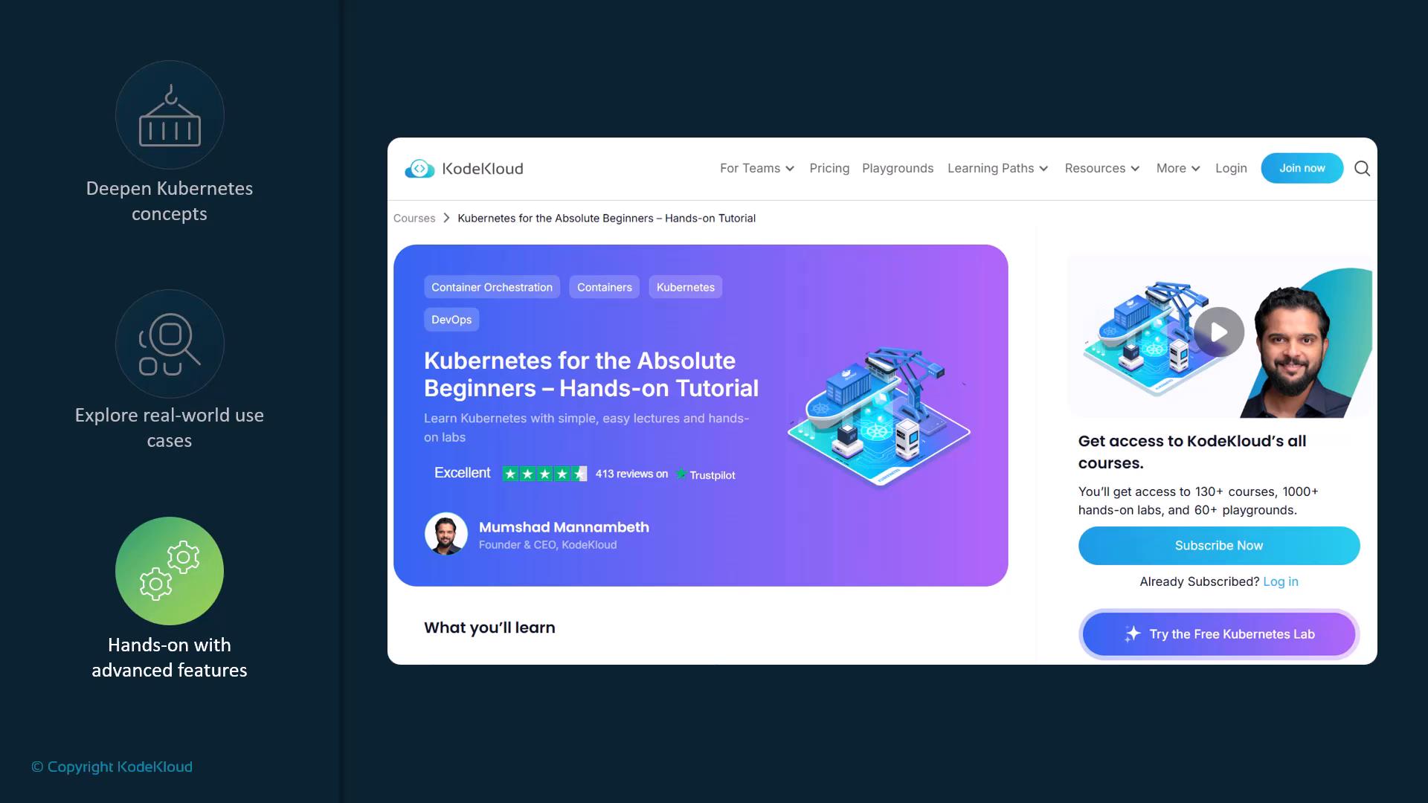The width and height of the screenshot is (1428, 803).
Task: Click the Log in link below Subscribe
Action: click(1281, 581)
